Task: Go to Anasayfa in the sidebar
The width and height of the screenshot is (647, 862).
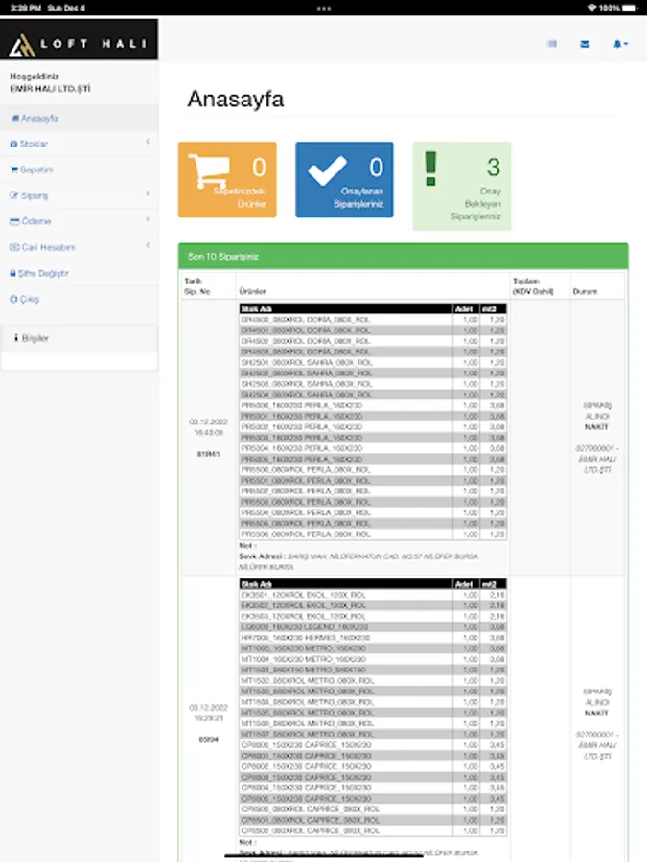Action: (80, 118)
